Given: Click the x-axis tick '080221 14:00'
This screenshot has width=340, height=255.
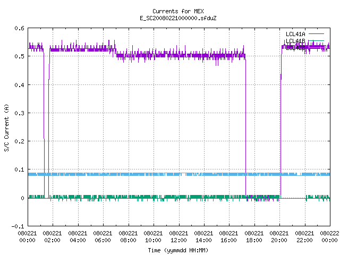Looking at the screenshot, I should [203, 237].
